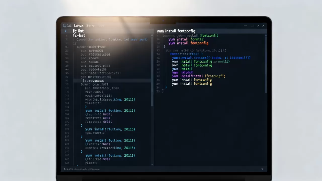Go back with the blue arrow icon
The image size is (322, 181).
66,31
